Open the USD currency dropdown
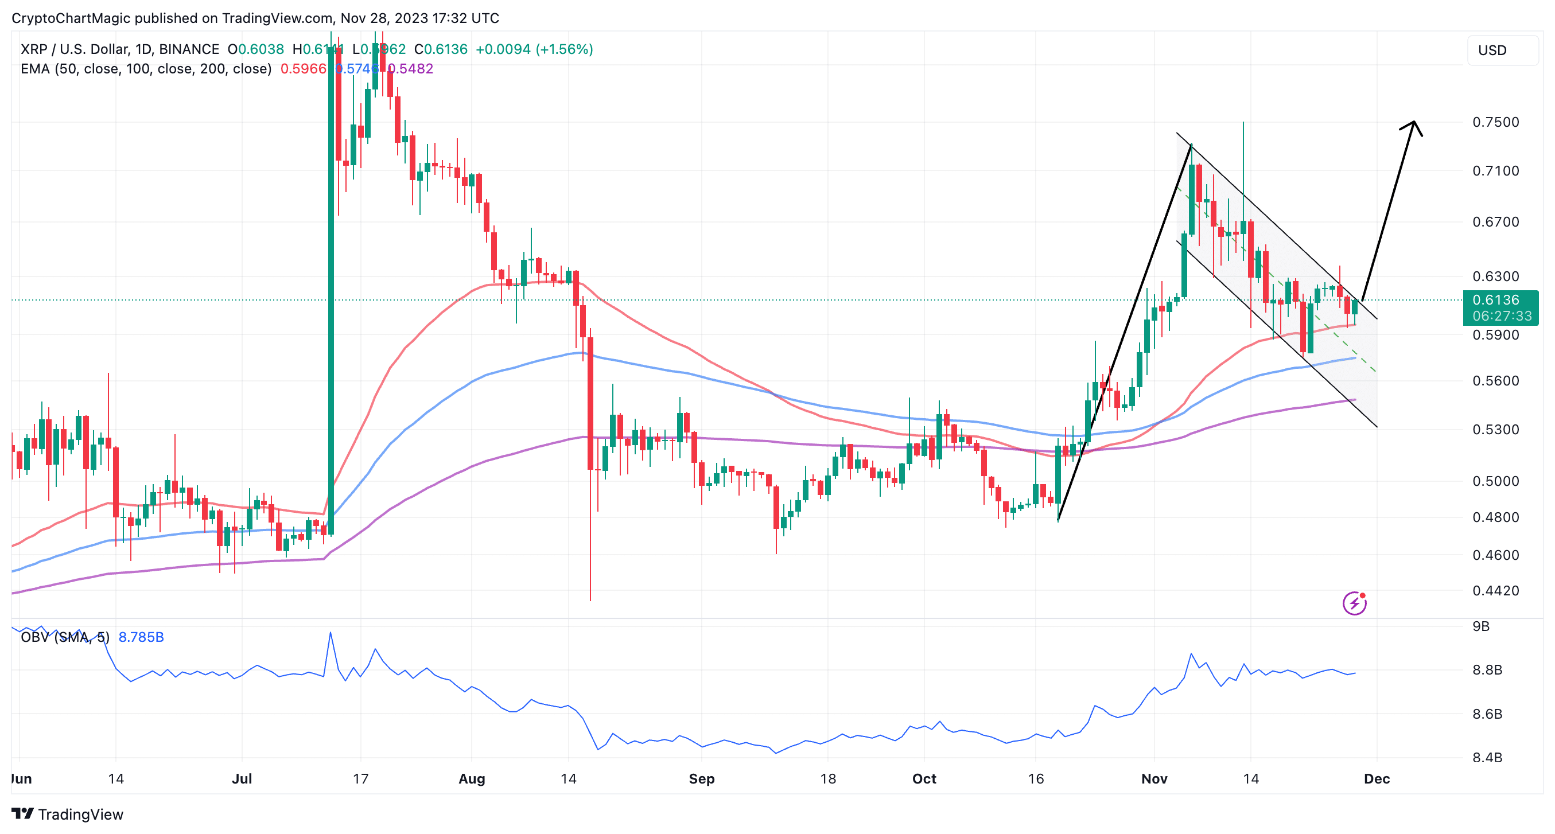The width and height of the screenshot is (1555, 834). click(1502, 50)
